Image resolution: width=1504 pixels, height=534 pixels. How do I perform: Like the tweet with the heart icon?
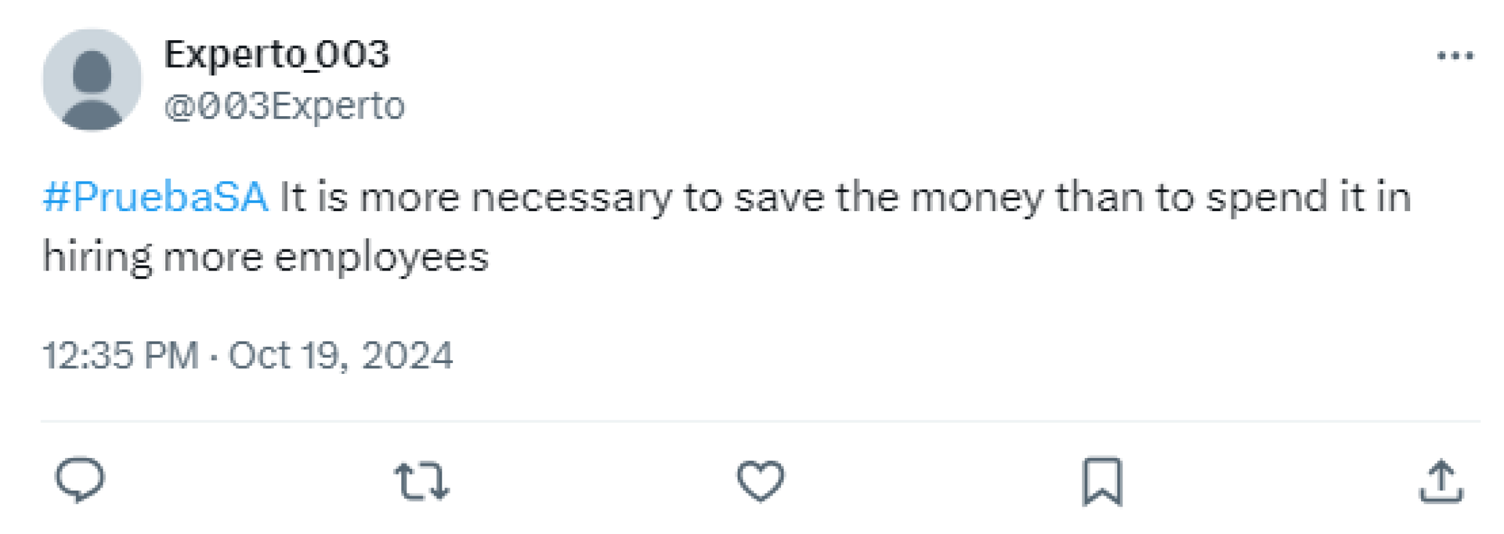point(760,480)
